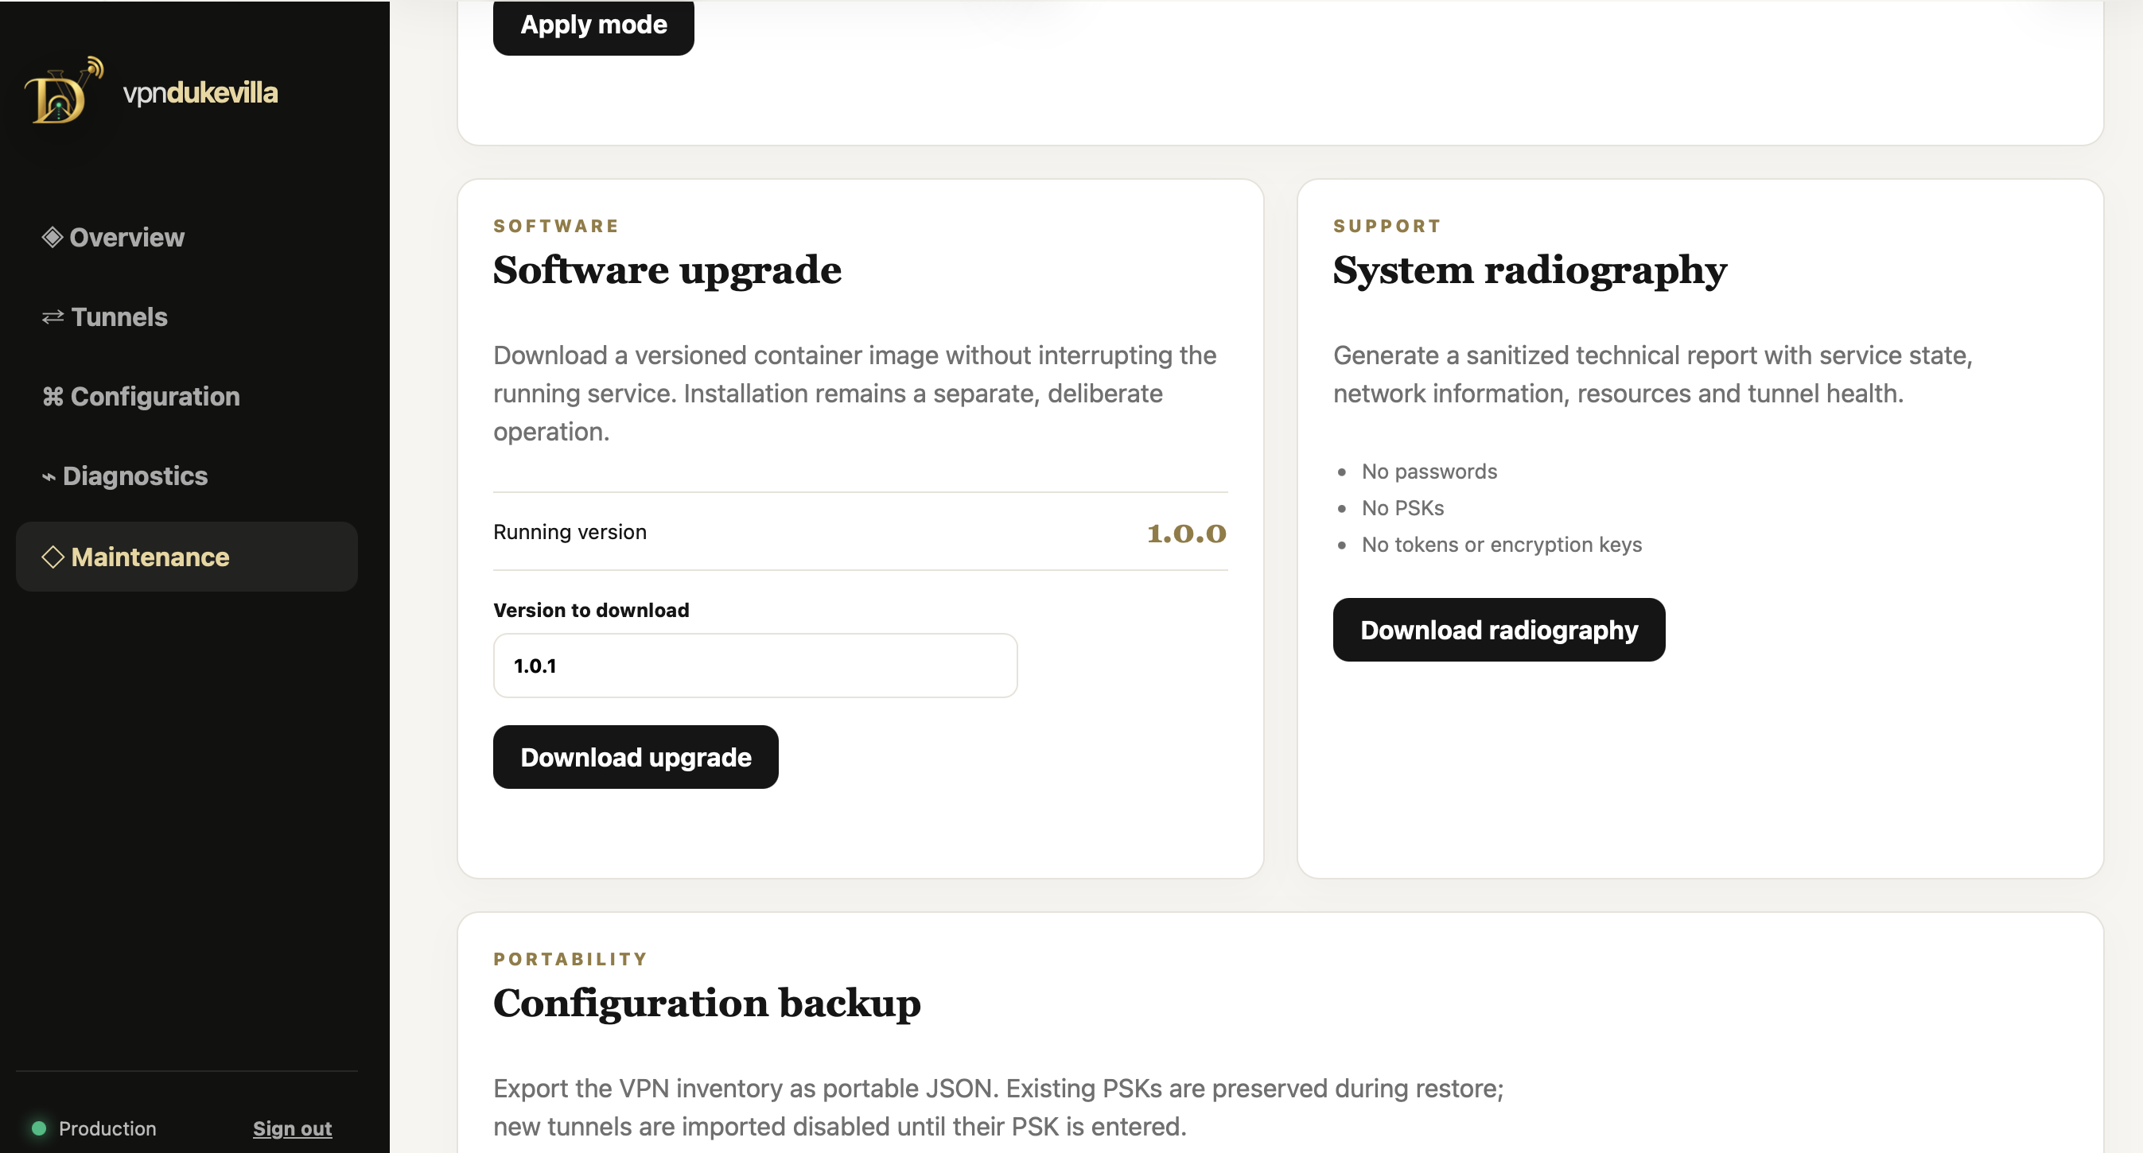The width and height of the screenshot is (2143, 1153).
Task: Go to the Tunnels section
Action: (x=186, y=317)
